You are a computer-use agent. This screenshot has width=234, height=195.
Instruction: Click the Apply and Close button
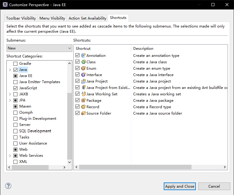[180, 186]
